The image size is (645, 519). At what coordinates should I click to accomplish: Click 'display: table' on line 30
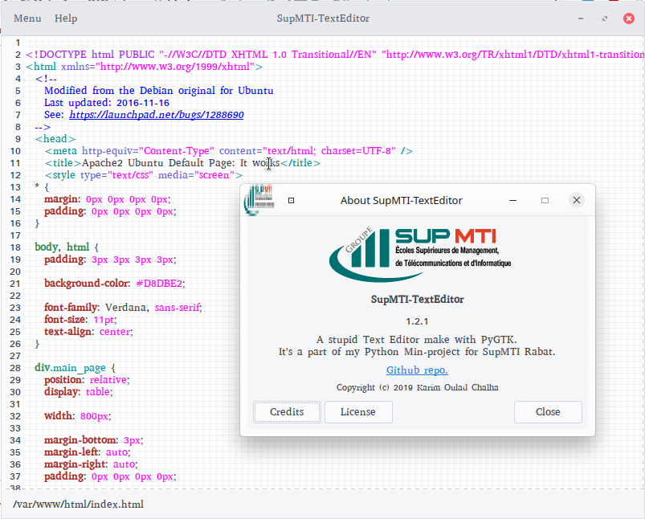[x=78, y=392]
